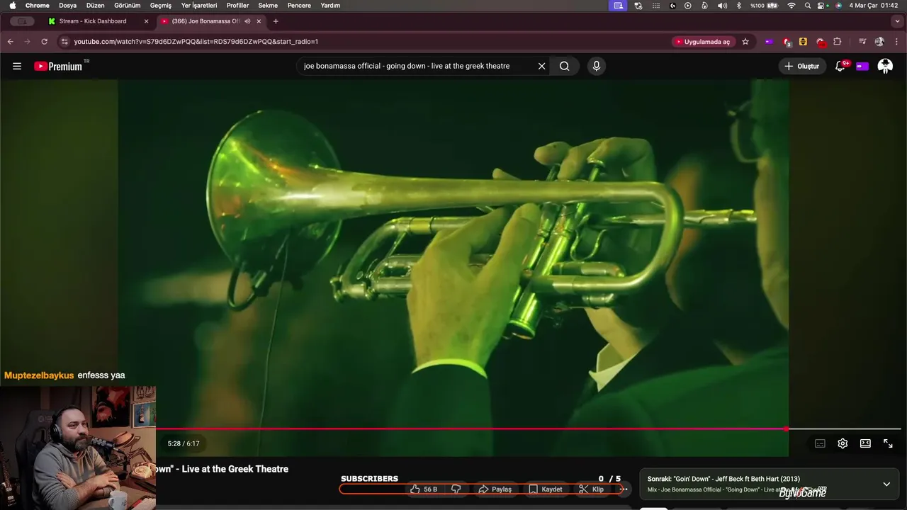Viewport: 907px width, 510px height.
Task: Switch to Stream - Kick Dashboard tab
Action: [x=92, y=21]
